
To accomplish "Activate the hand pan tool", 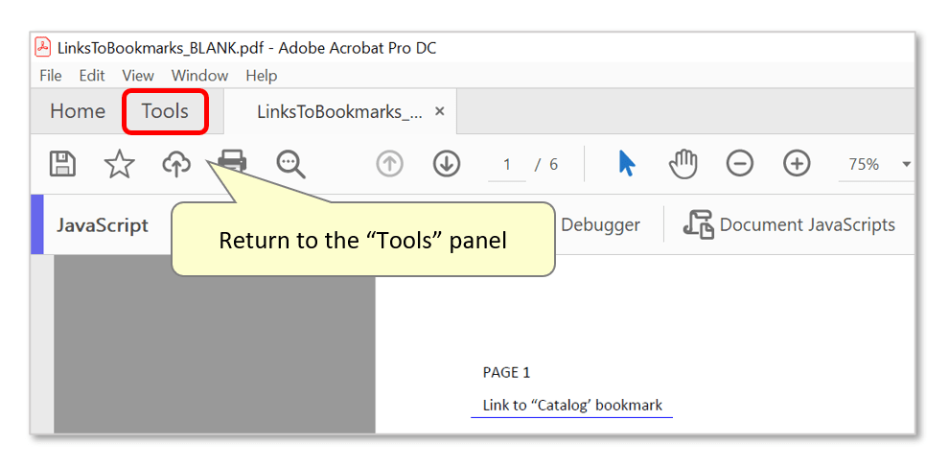I will [683, 164].
